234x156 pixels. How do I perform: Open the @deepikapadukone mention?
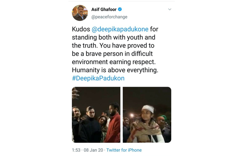(x=120, y=29)
